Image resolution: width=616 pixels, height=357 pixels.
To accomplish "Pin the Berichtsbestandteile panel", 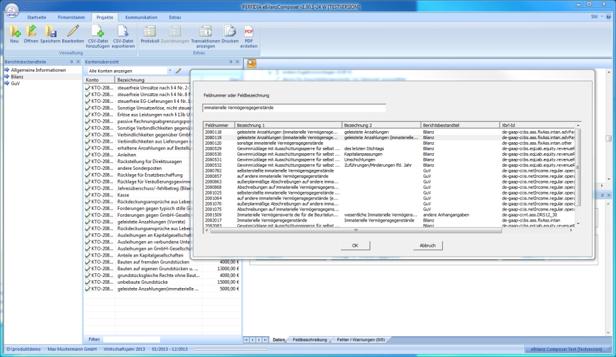I will [x=71, y=62].
